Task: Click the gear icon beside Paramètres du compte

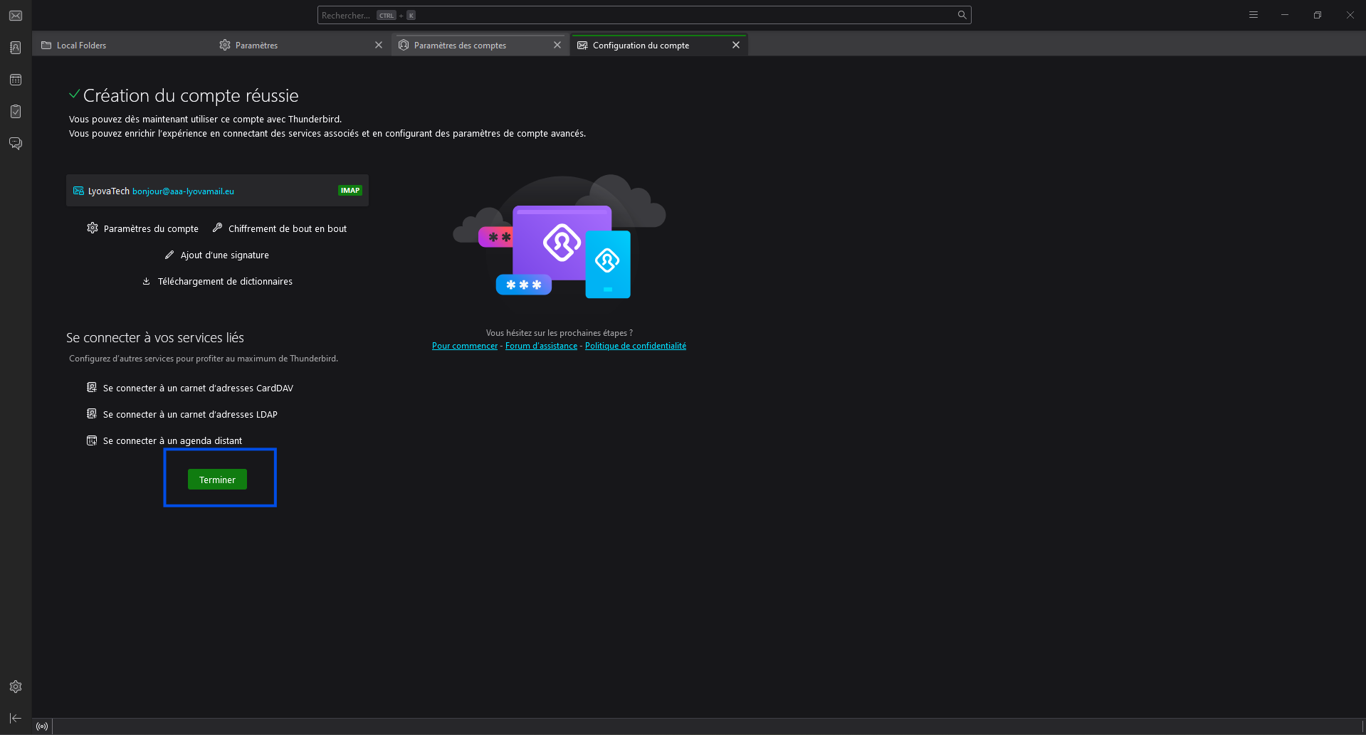Action: 93,228
